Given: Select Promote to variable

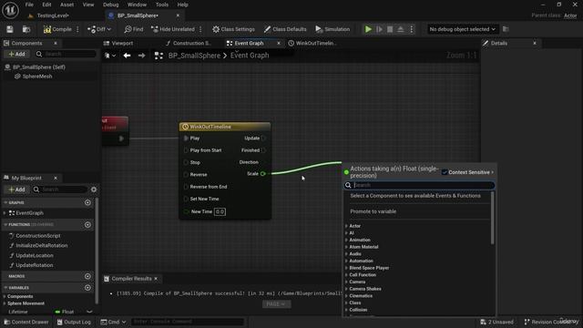Looking at the screenshot, I should point(373,211).
